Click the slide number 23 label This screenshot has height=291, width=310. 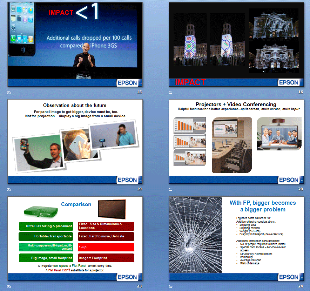pos(139,286)
